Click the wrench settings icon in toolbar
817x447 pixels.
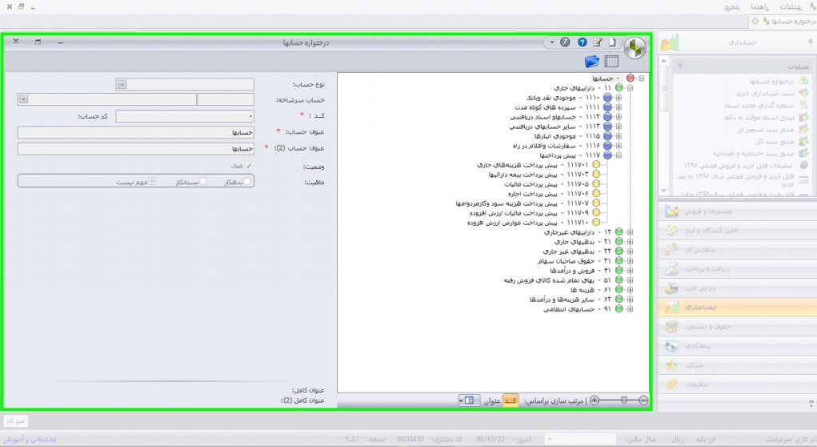(x=565, y=42)
